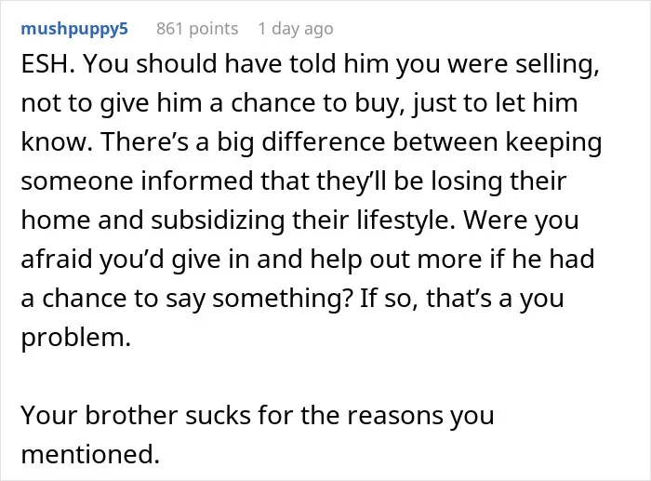The height and width of the screenshot is (481, 651).
Task: Click the phrase 'Your brother sucks'
Action: [136, 415]
